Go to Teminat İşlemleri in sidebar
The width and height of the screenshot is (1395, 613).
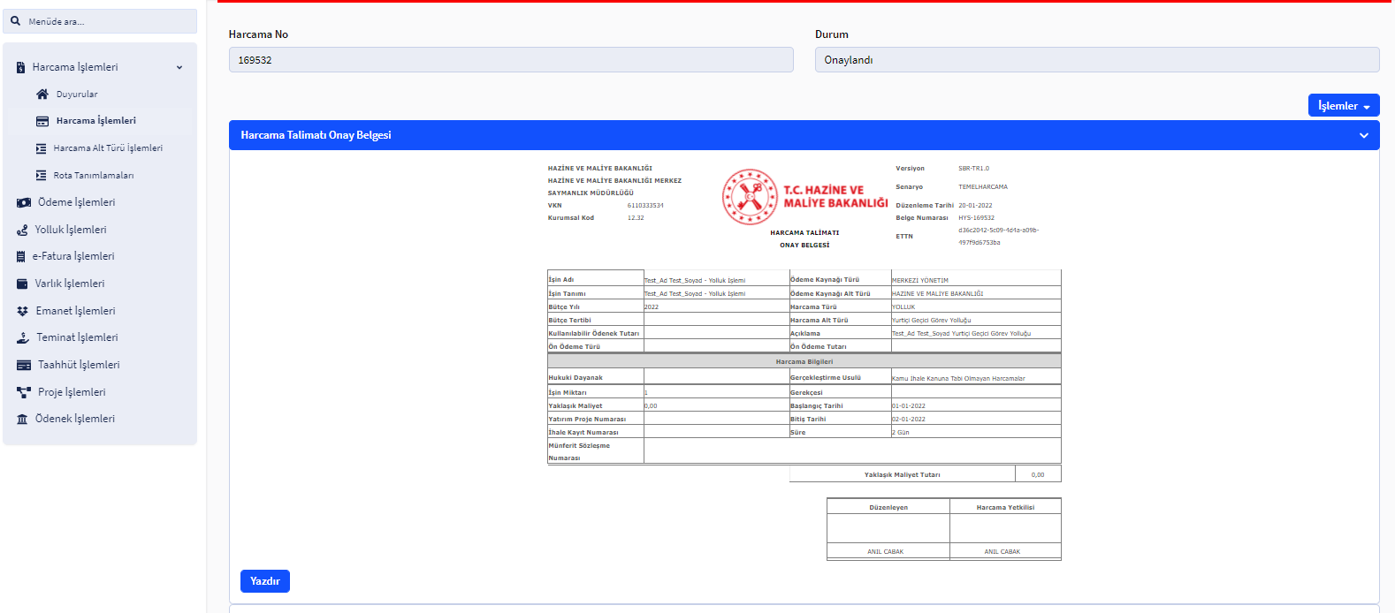click(x=77, y=337)
